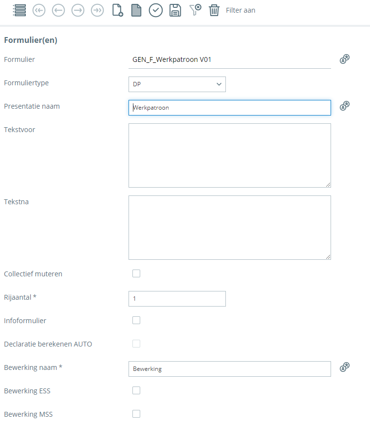
Task: Click into the Rijaantal input field
Action: tap(177, 299)
